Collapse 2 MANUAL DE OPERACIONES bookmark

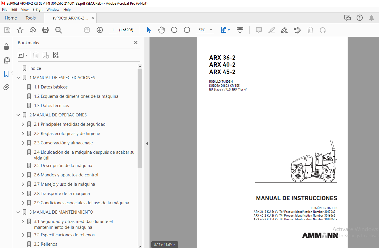tap(18, 115)
